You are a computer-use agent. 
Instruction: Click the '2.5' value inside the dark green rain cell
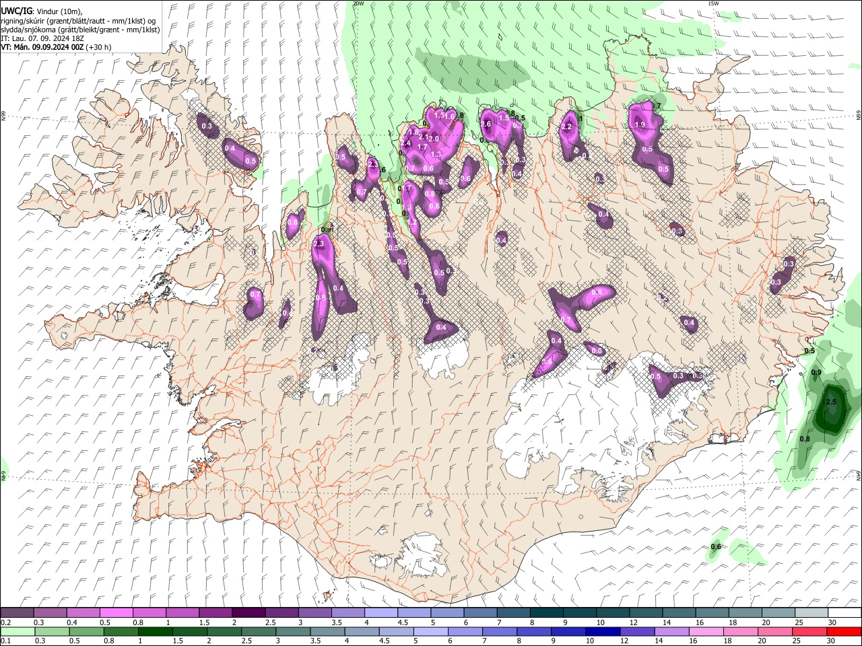click(x=831, y=402)
